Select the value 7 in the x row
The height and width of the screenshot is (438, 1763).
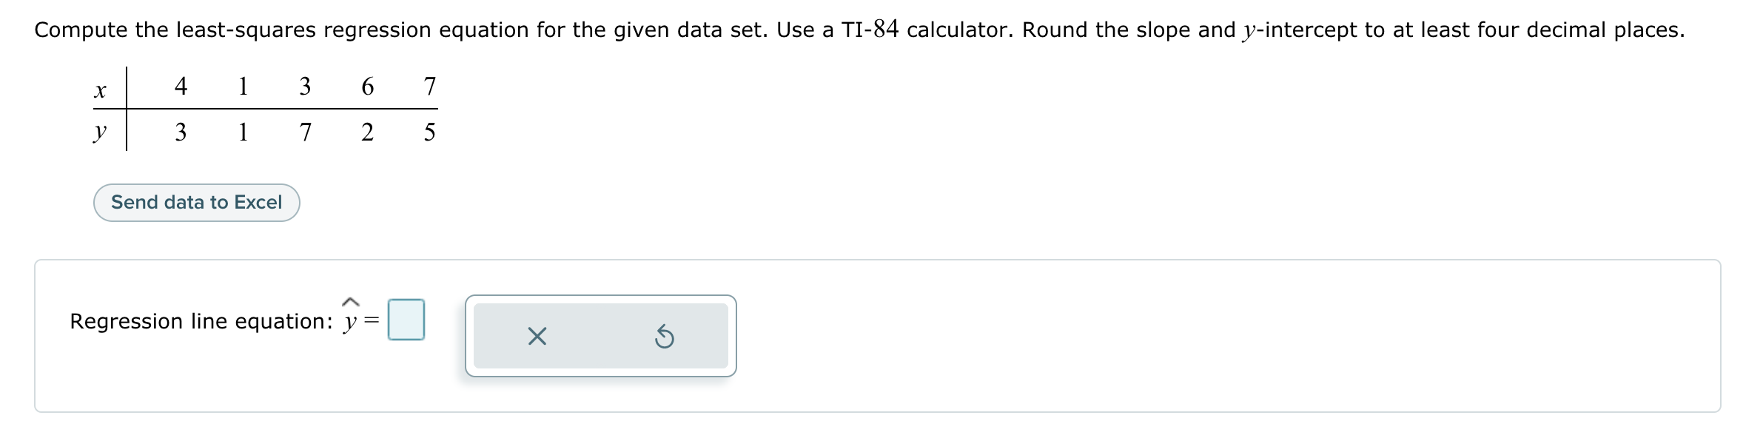tap(429, 85)
